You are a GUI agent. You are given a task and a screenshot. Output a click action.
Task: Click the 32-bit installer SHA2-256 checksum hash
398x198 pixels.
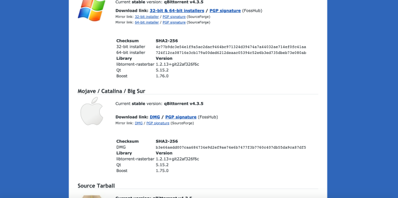(231, 47)
